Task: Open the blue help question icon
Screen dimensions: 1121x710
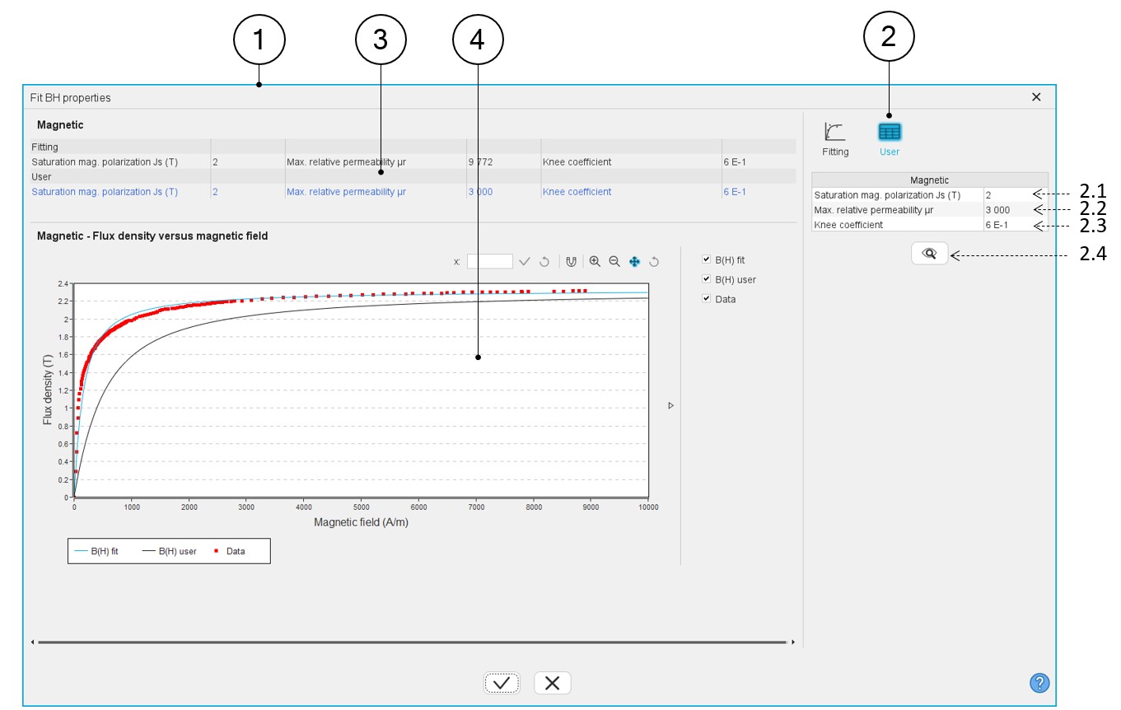Action: coord(1039,683)
